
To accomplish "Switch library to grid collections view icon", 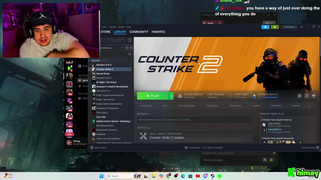I will (x=130, y=40).
